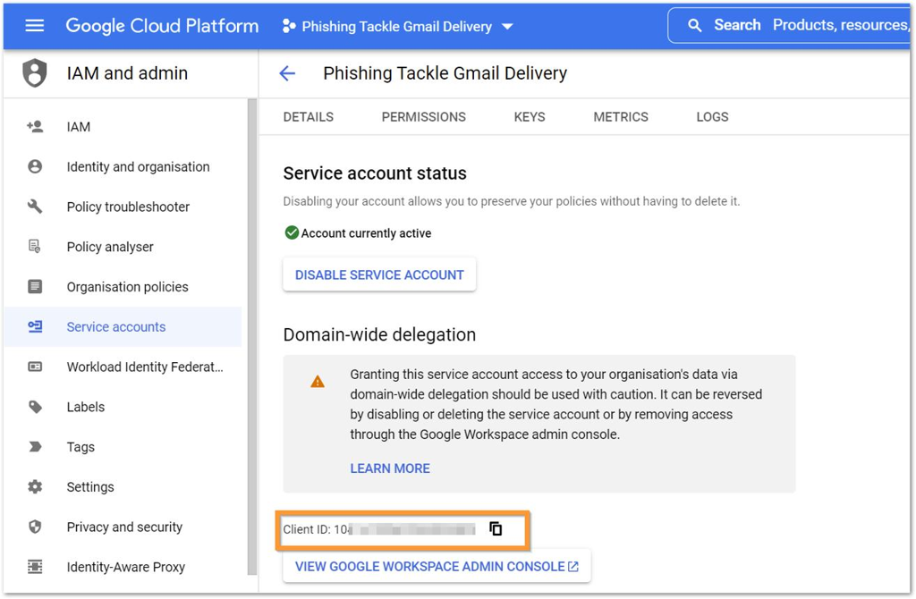Image resolution: width=916 pixels, height=599 pixels.
Task: Focus the Search products and resources field
Action: tap(791, 25)
